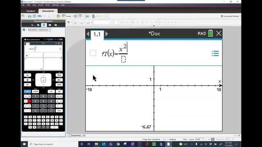
Task: Expand the New Document dropdown arrow
Action: pos(26,16)
